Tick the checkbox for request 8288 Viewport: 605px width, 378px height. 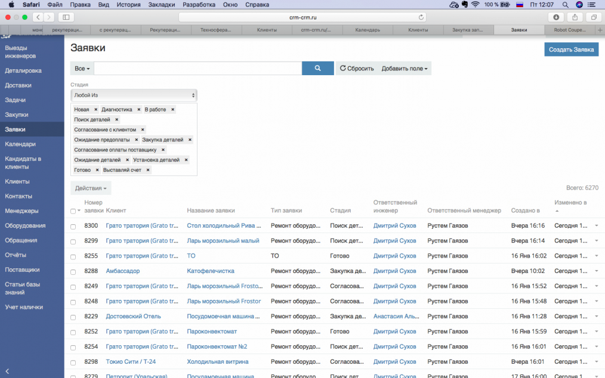[x=73, y=272]
